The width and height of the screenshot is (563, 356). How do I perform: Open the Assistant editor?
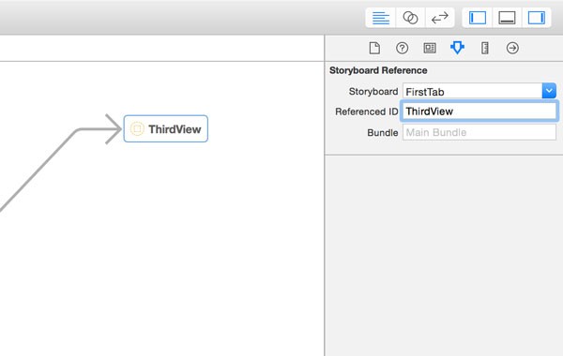pyautogui.click(x=410, y=18)
